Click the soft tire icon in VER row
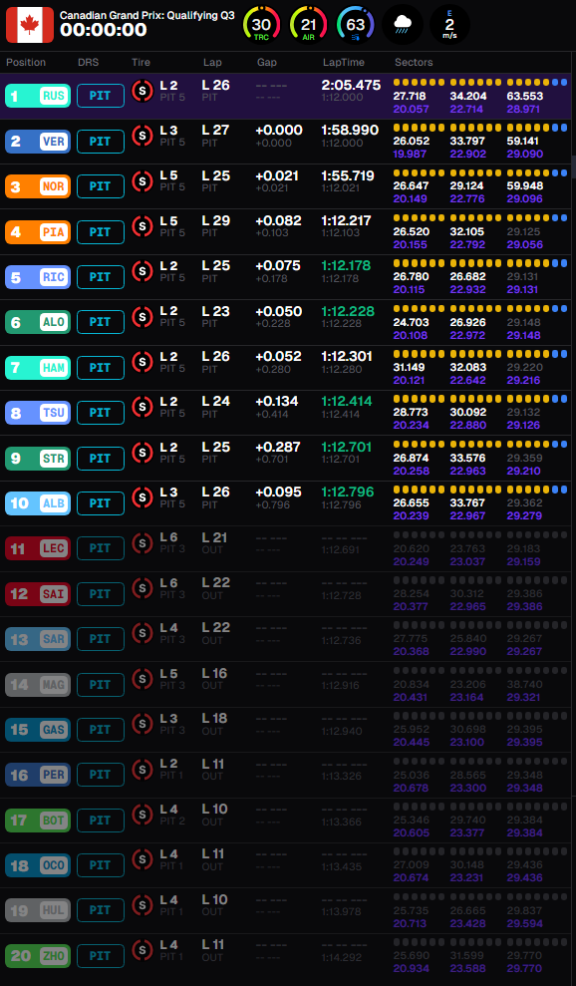The height and width of the screenshot is (986, 576). [x=143, y=136]
